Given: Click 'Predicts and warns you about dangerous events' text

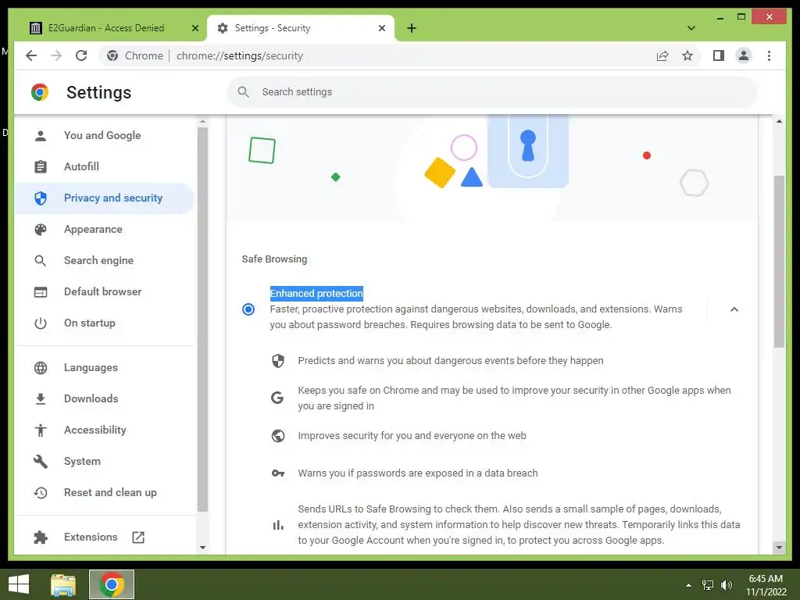Looking at the screenshot, I should pos(451,361).
